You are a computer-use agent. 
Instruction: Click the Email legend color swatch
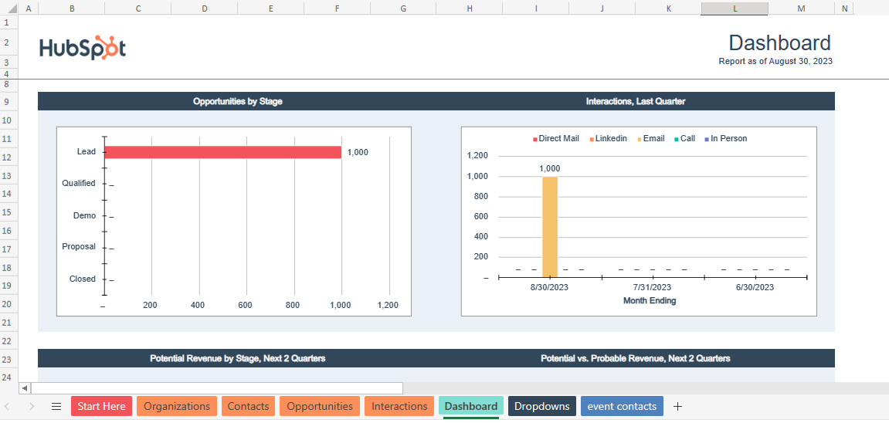pos(639,139)
